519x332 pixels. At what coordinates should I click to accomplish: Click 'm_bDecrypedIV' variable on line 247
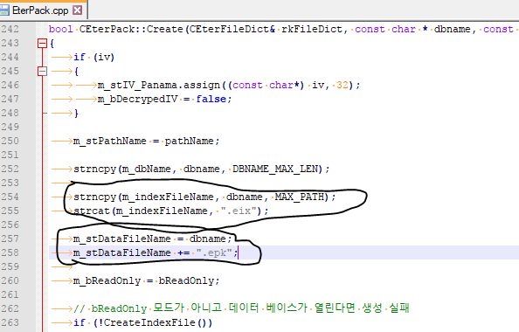tap(138, 100)
